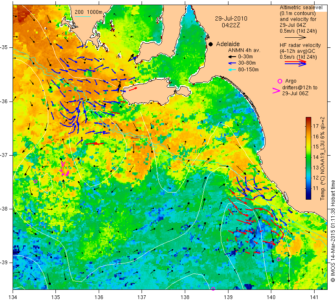Click the magenta drifter arrowhead legend symbol
The height and width of the screenshot is (302, 336).
tap(276, 91)
